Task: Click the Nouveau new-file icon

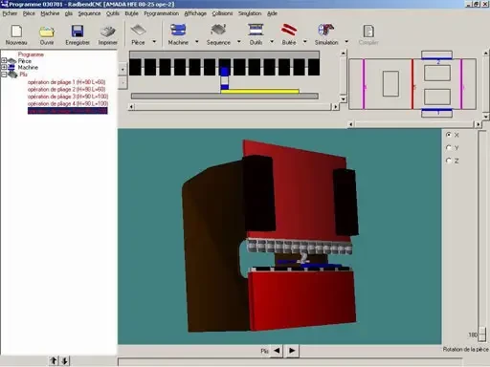Action: [16, 32]
